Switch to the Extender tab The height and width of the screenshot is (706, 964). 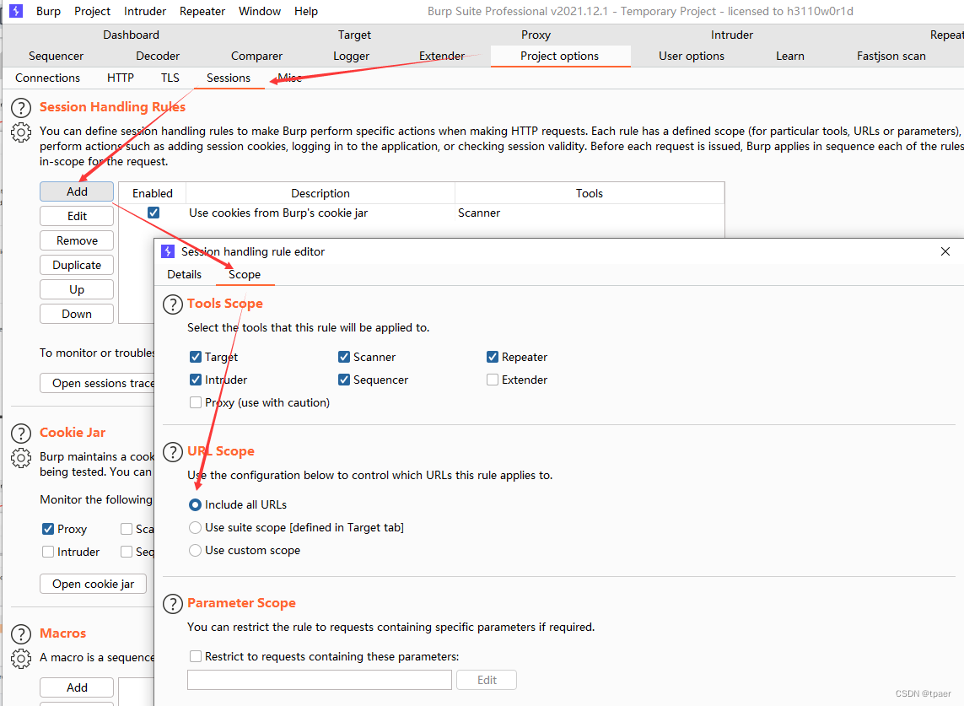[442, 56]
